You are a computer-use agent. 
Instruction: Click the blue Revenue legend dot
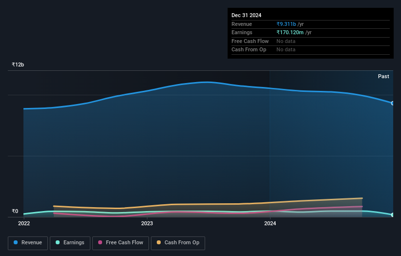16,242
